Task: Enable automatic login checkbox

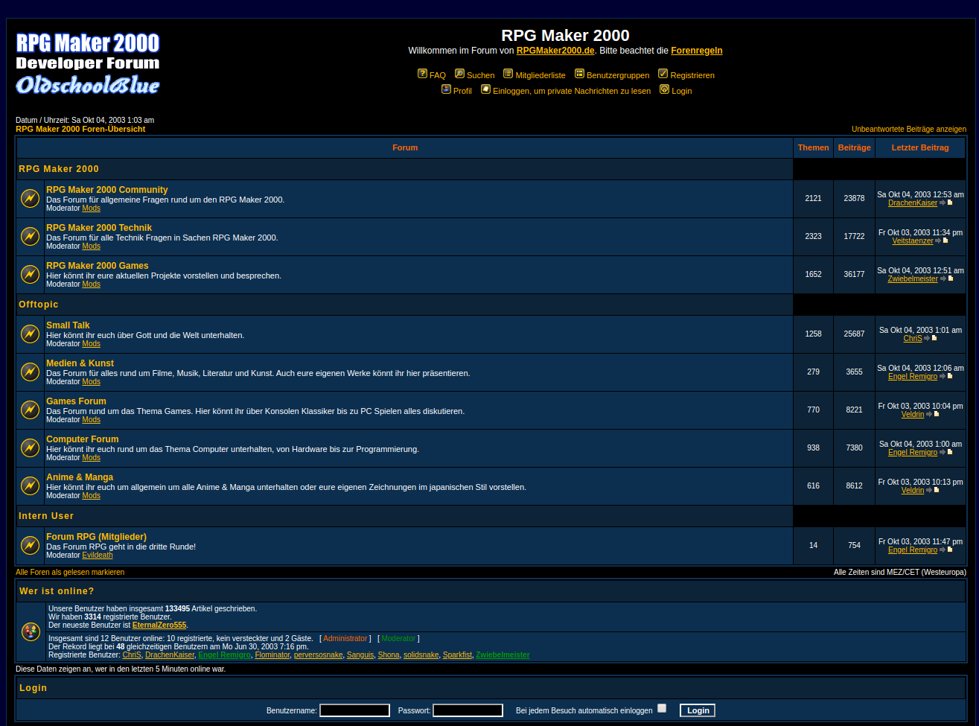Action: [662, 709]
